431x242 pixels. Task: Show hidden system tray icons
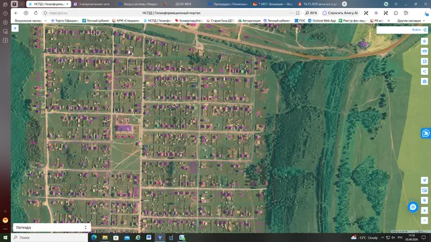[x=383, y=237]
